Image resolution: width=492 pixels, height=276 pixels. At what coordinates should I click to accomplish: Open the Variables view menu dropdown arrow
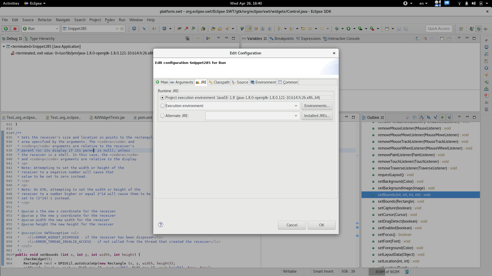pos(459,38)
